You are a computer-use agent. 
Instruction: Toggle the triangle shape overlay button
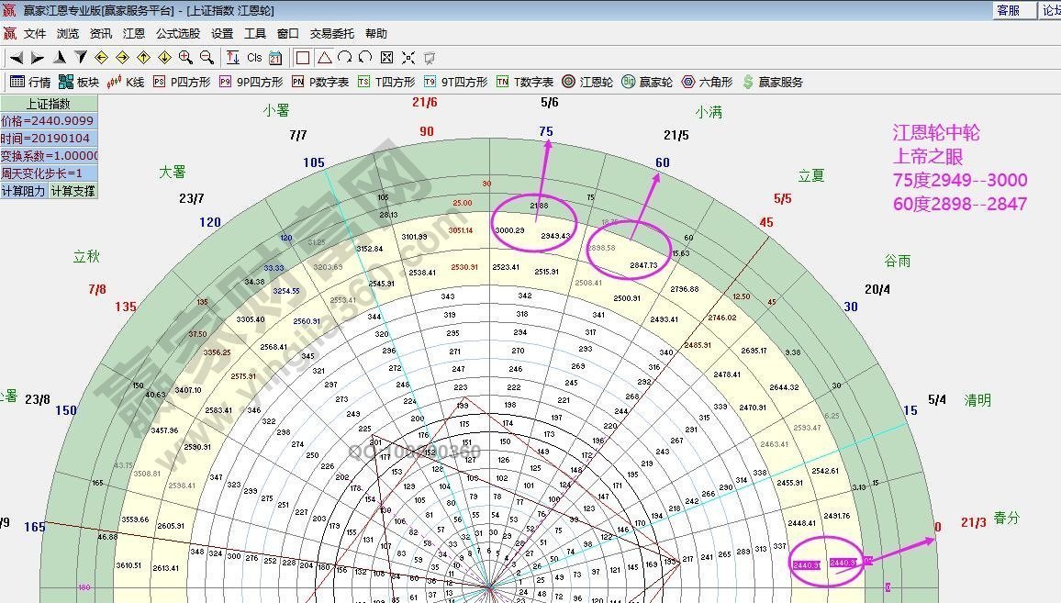tap(324, 57)
